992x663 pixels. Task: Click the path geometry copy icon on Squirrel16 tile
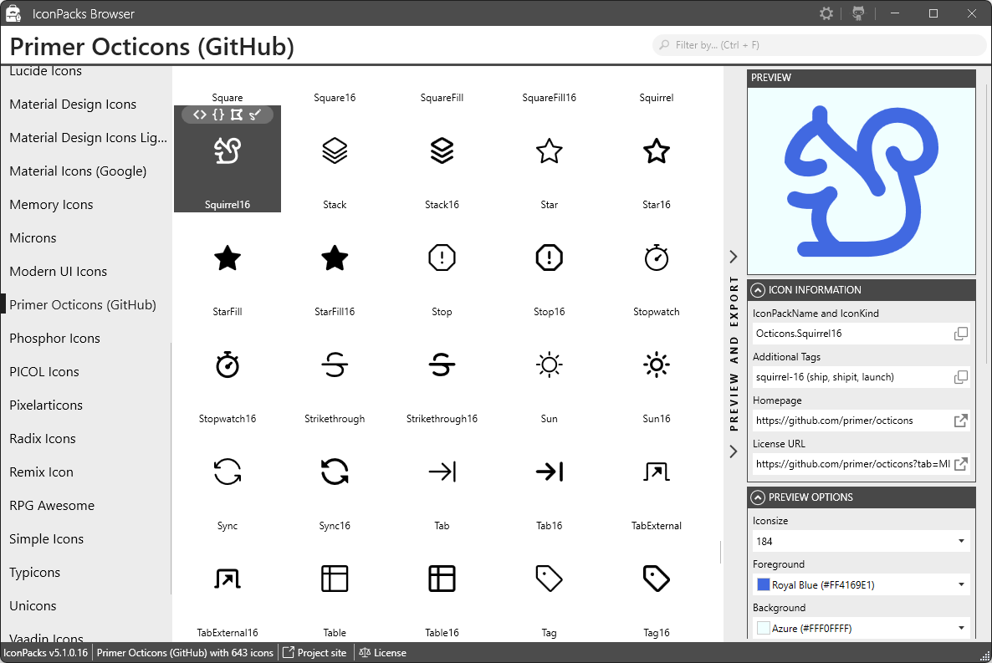click(x=237, y=115)
